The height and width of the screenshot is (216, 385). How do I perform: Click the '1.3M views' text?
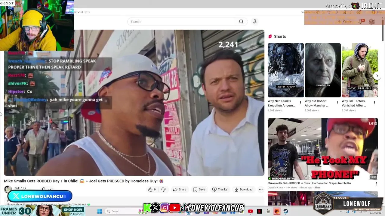click(349, 110)
